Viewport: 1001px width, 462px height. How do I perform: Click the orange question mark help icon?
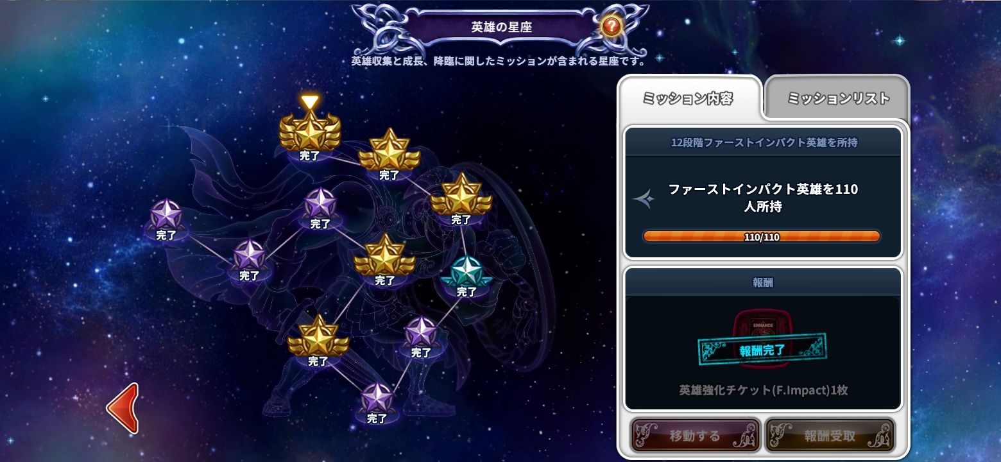612,26
